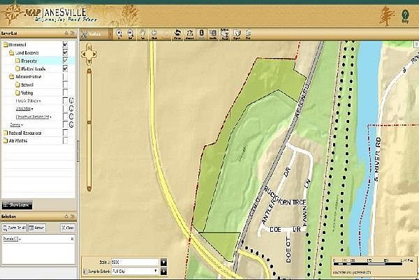419x280 pixels.
Task: Click the Previous extent arrows icon
Action: pyautogui.click(x=177, y=34)
